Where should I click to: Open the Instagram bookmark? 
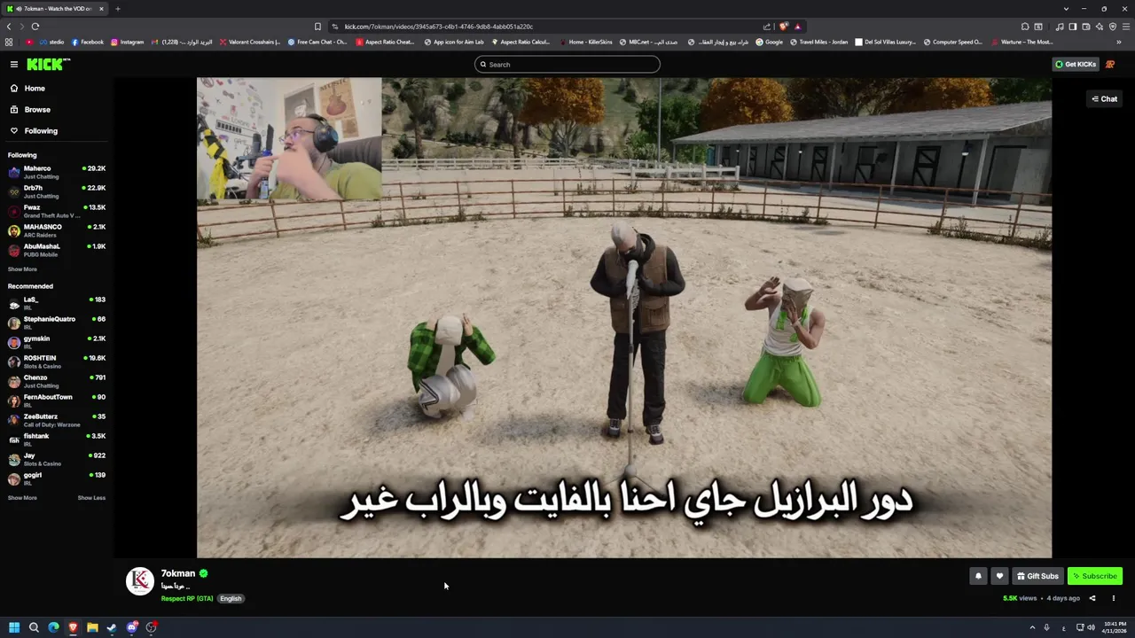click(x=127, y=42)
